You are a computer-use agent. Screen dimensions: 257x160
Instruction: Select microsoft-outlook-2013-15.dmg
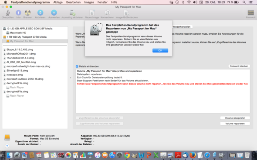pos(35,79)
